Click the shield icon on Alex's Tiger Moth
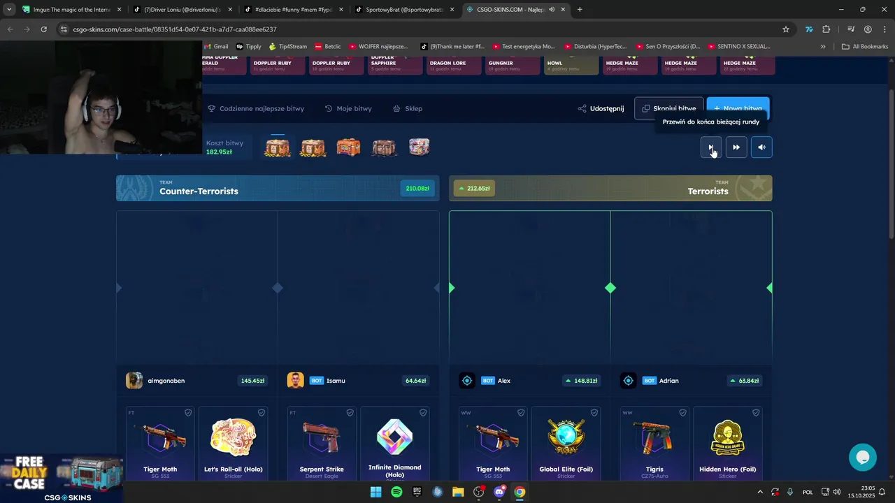Screen dimensions: 895x503 point(521,413)
